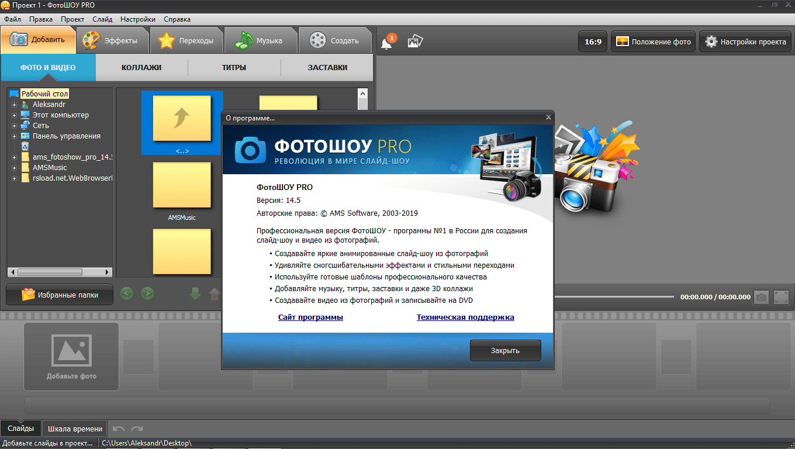
Task: Click the Закрыть button in dialog
Action: [x=505, y=351]
